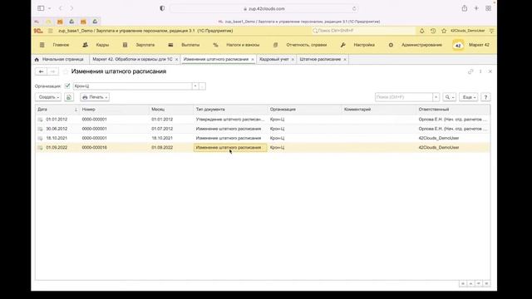This screenshot has height=299, width=532.
Task: Open the Налоги и взносы section
Action: (x=243, y=45)
